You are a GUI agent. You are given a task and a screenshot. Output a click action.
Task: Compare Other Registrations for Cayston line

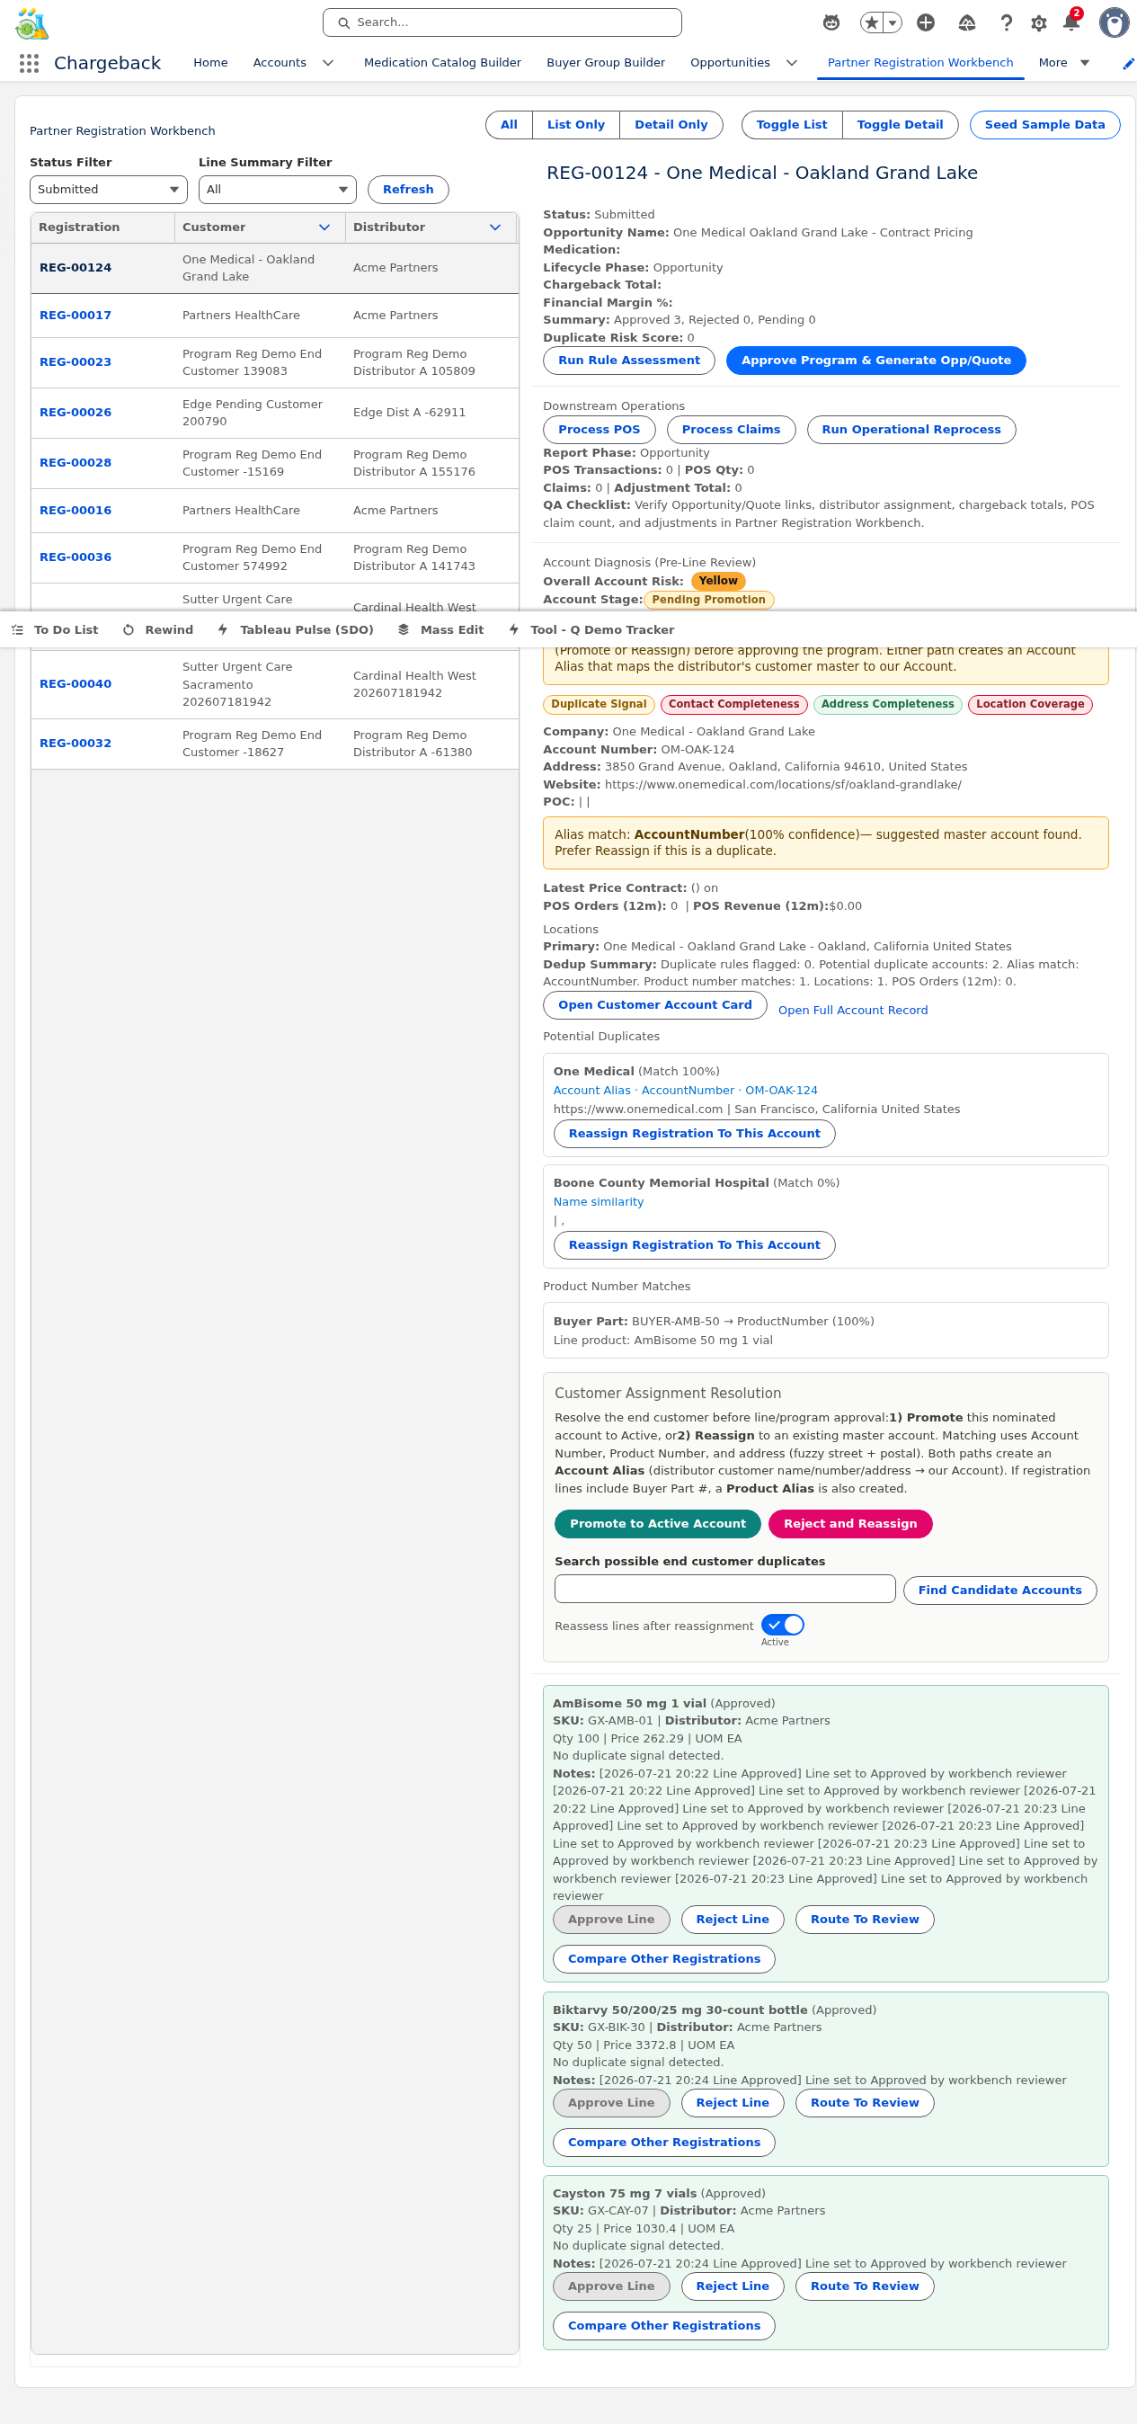(x=664, y=2326)
